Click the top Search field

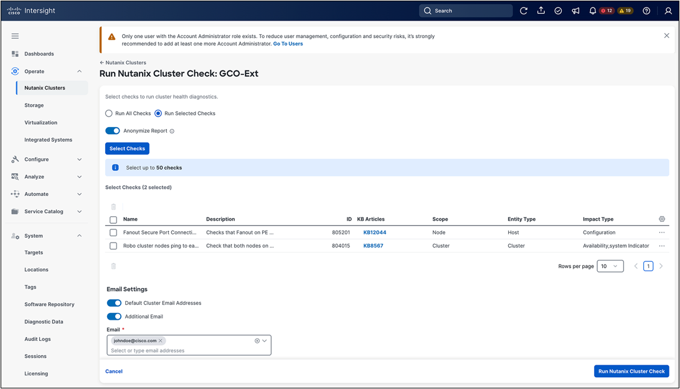point(466,11)
